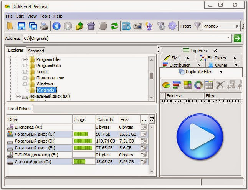Click the grey gears icon
The image size is (248, 190).
pyautogui.click(x=161, y=26)
